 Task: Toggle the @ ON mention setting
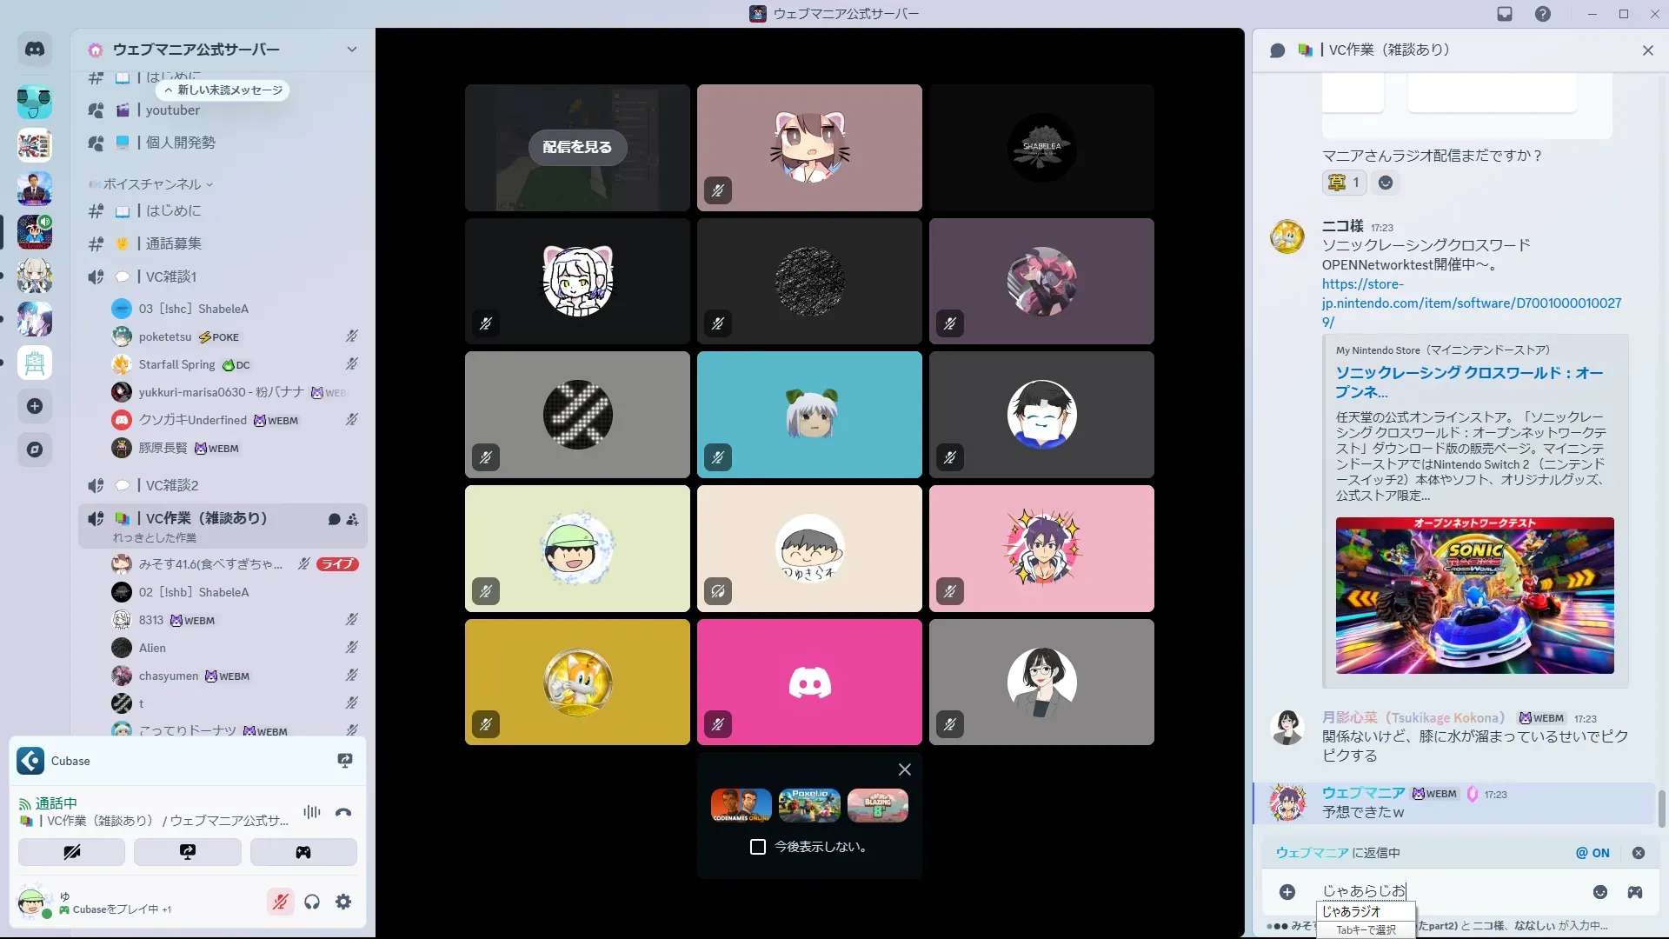(x=1593, y=853)
